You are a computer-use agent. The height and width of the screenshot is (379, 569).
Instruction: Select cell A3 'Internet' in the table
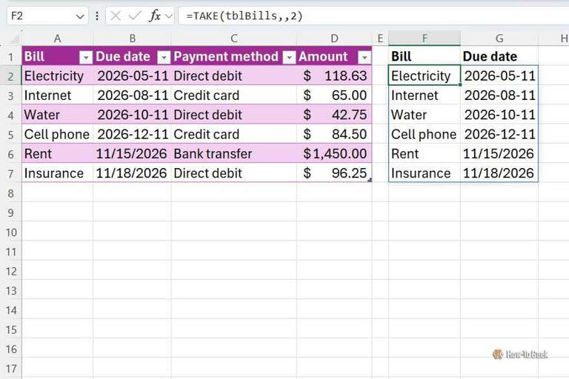(x=57, y=95)
